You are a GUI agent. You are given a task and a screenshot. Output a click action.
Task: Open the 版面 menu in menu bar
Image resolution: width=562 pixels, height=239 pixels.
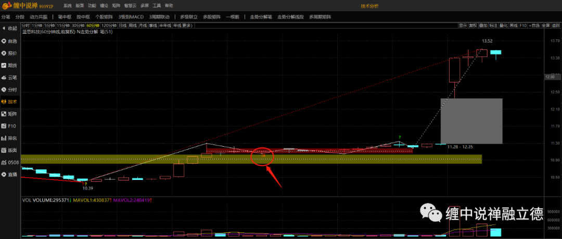(80, 6)
